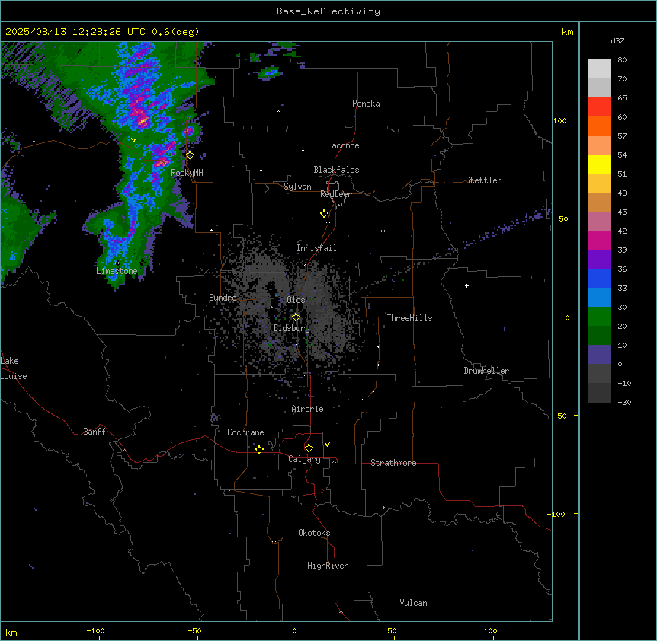The width and height of the screenshot is (657, 641).
Task: Click the -50 tick on the right axis
Action: click(x=559, y=416)
